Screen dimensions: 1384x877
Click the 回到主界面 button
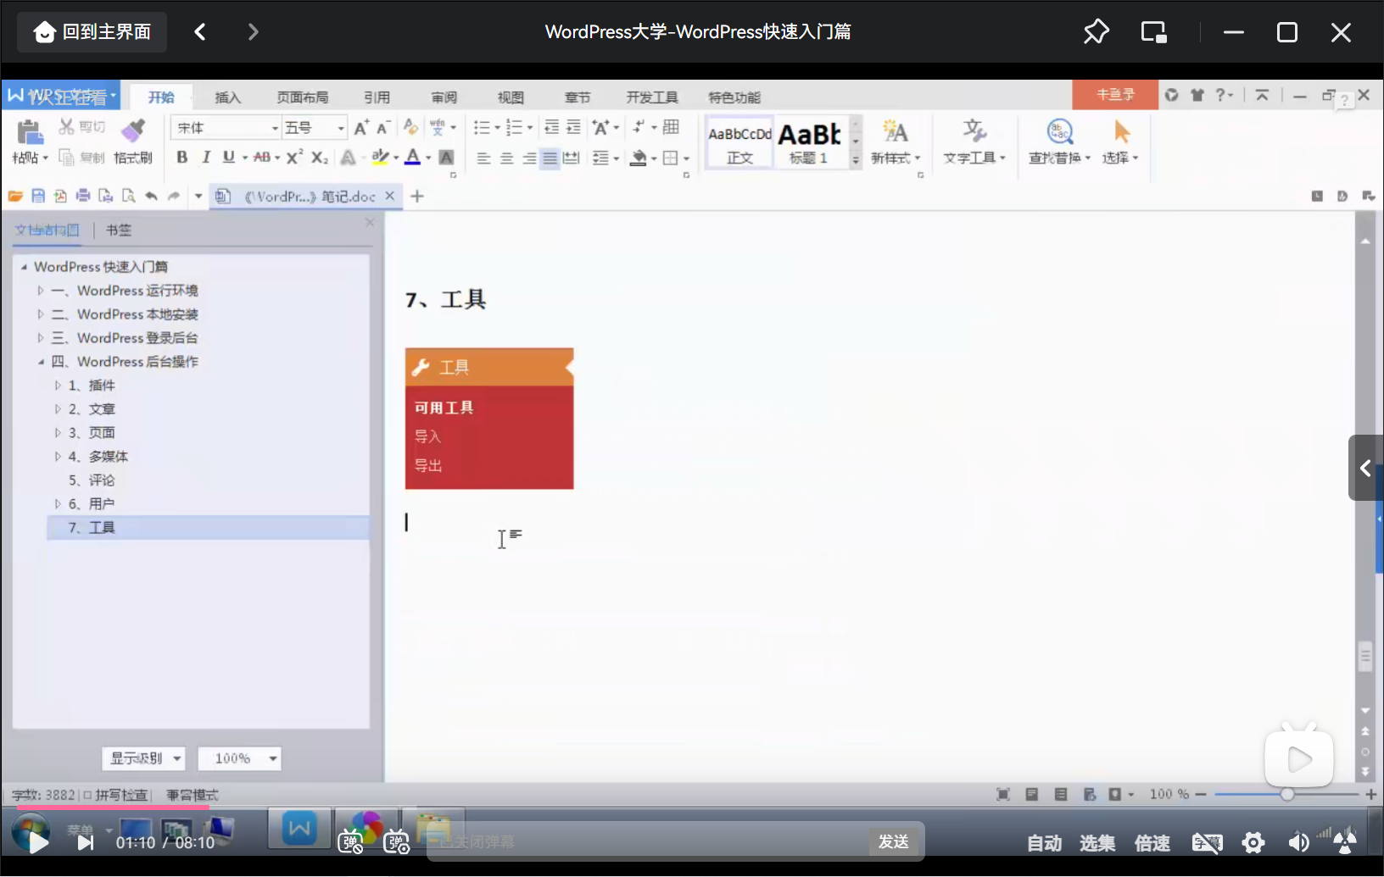[92, 32]
